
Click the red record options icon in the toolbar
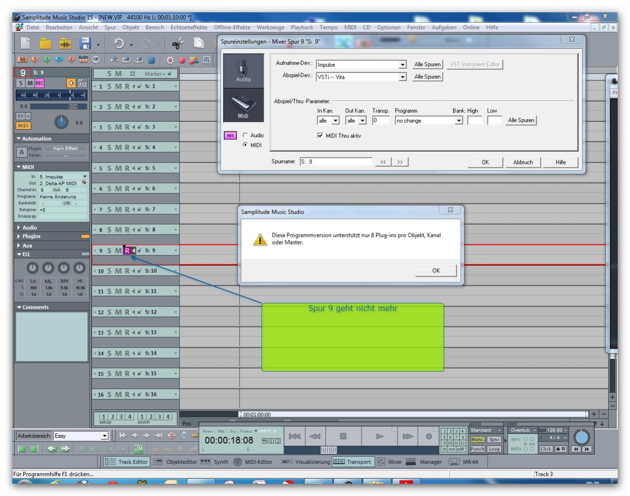[182, 60]
